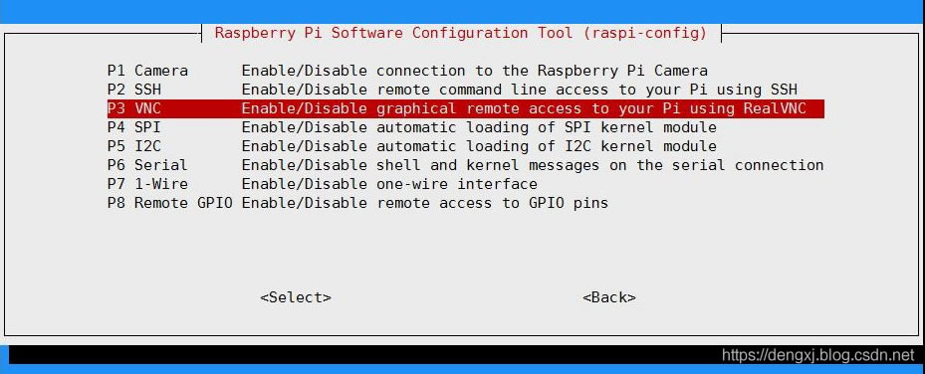Click the one-wire interface description text
This screenshot has width=925, height=374.
pos(389,184)
